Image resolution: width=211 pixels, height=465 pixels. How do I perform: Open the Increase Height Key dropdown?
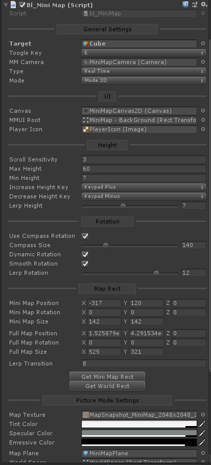tap(144, 187)
